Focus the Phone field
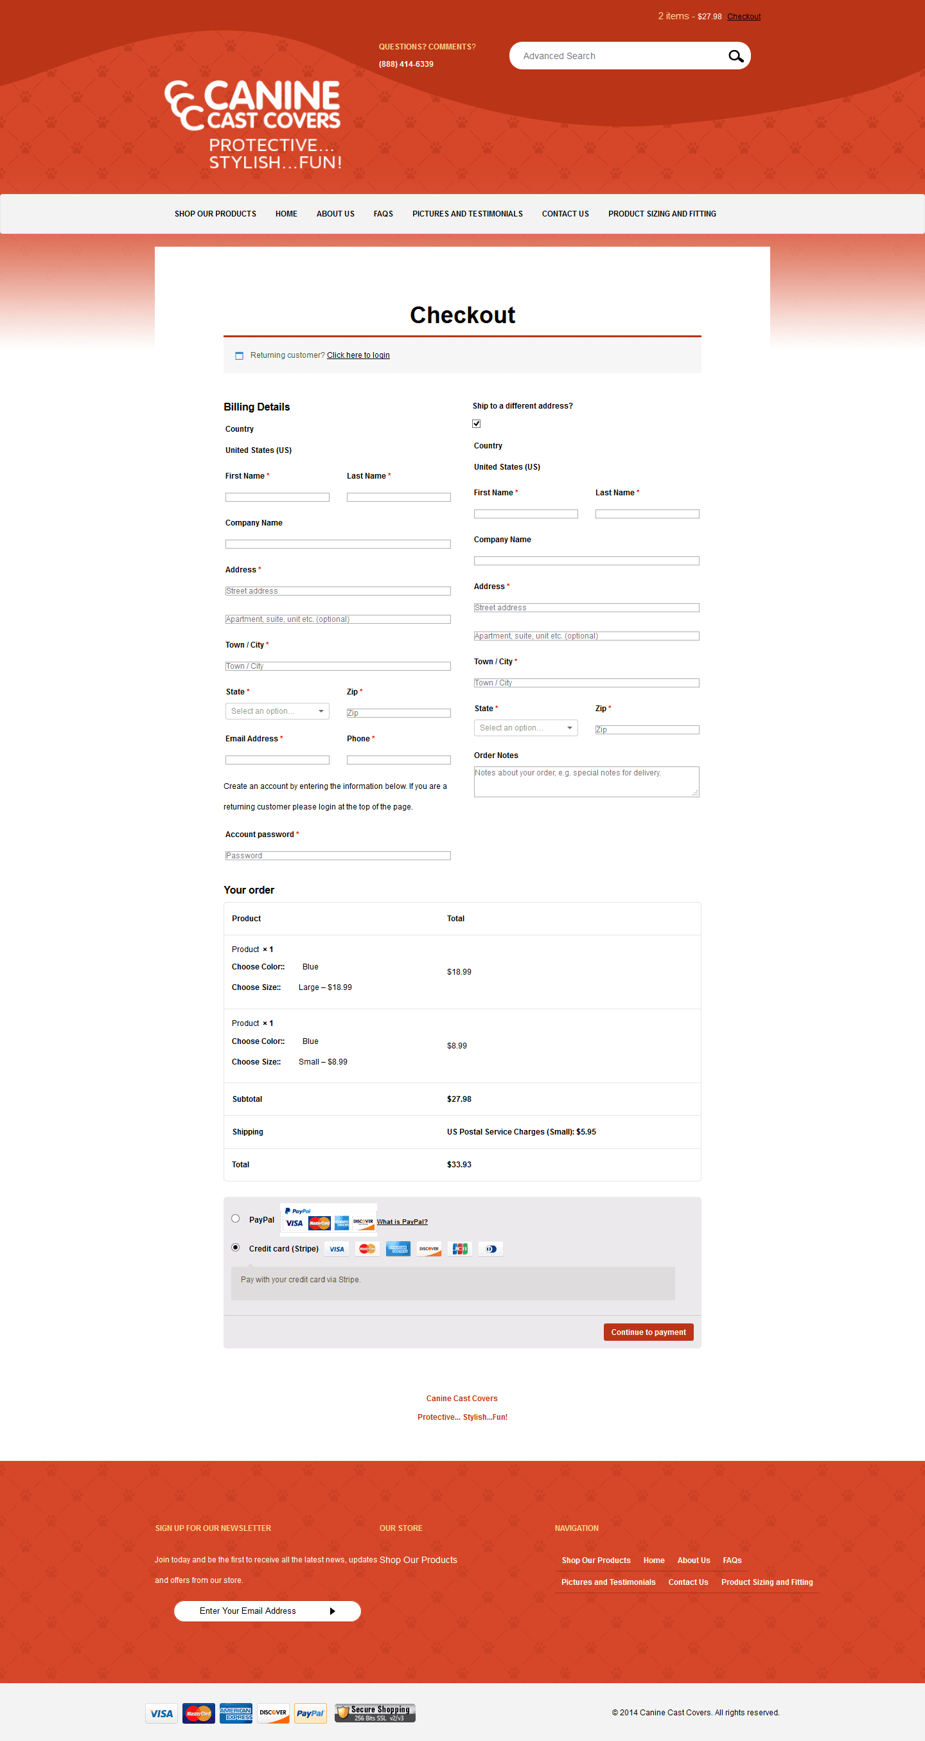 pos(399,761)
